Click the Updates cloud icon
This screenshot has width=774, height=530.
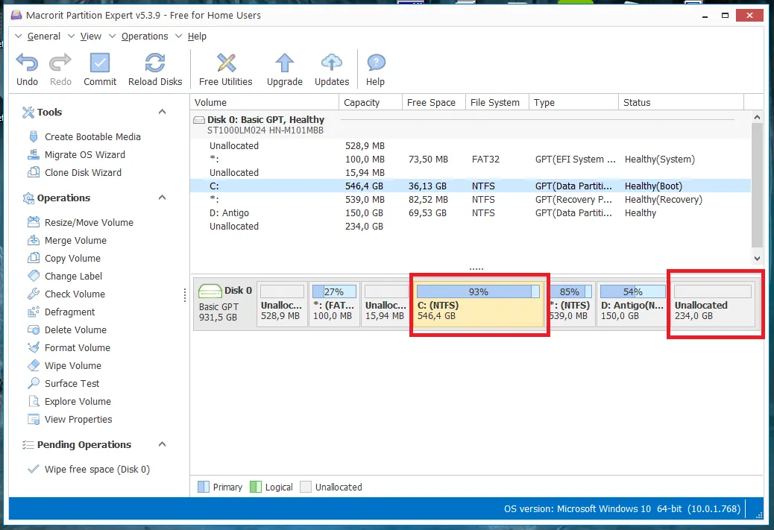pos(332,64)
